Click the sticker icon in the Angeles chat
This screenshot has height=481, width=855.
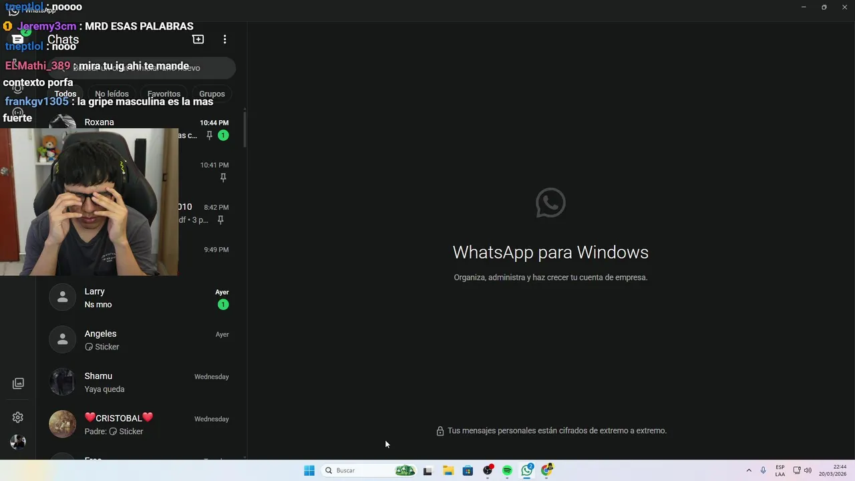(89, 347)
